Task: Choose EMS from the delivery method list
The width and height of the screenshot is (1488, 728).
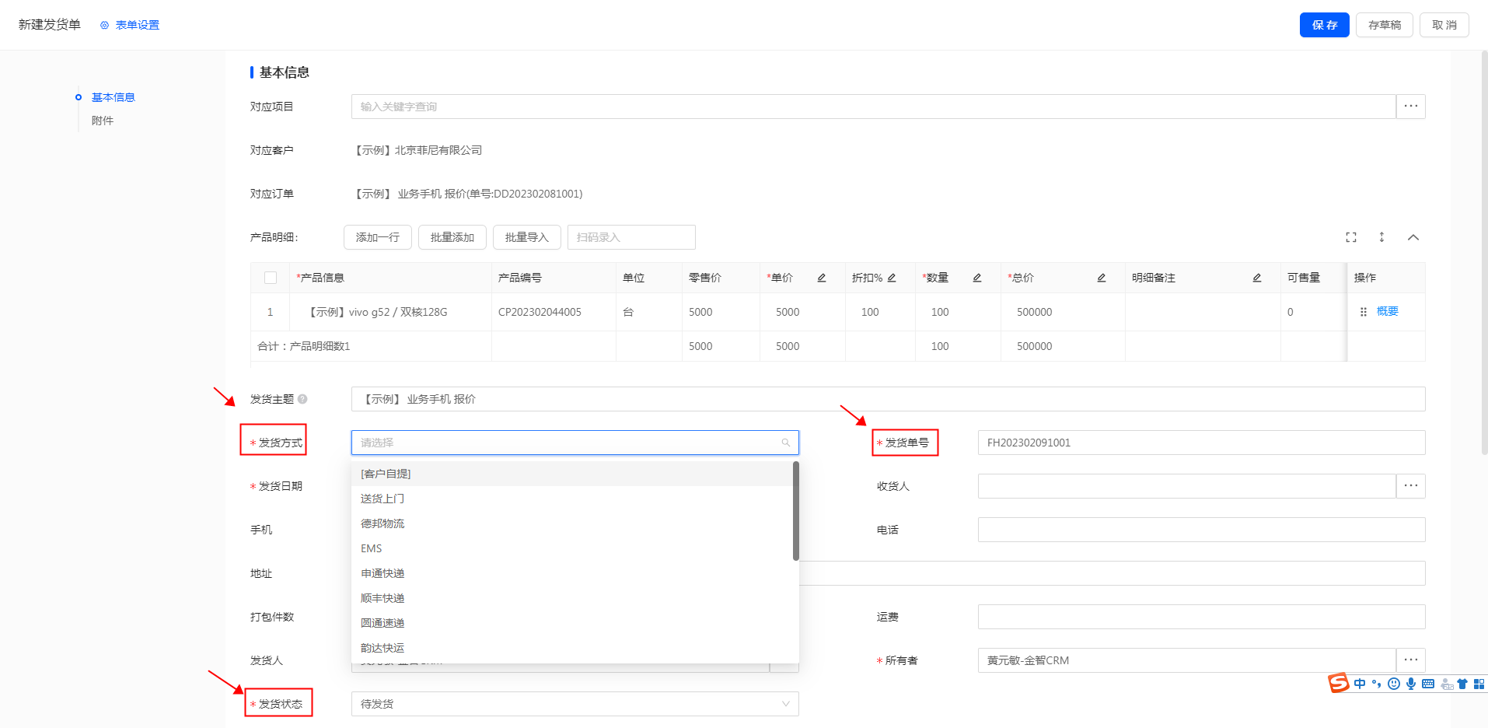Action: [571, 548]
